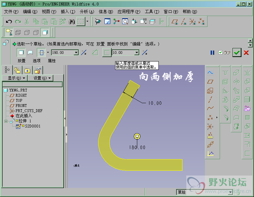Expand the datum point tool flyout arrow
The height and width of the screenshot is (197, 254).
click(x=217, y=118)
